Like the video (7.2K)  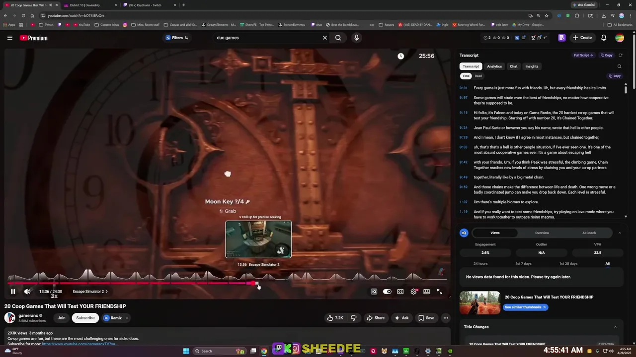coord(335,318)
